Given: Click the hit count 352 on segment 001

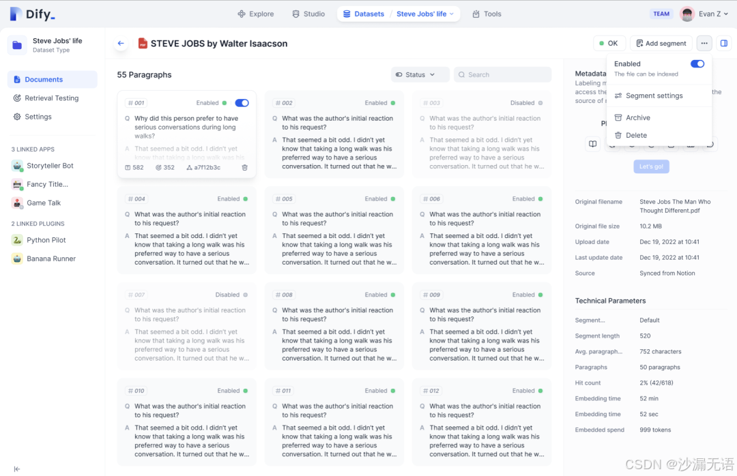Looking at the screenshot, I should click(x=165, y=167).
